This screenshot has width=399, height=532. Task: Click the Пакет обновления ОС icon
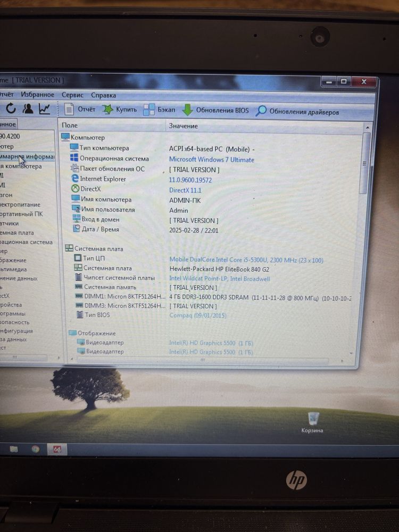click(x=74, y=168)
